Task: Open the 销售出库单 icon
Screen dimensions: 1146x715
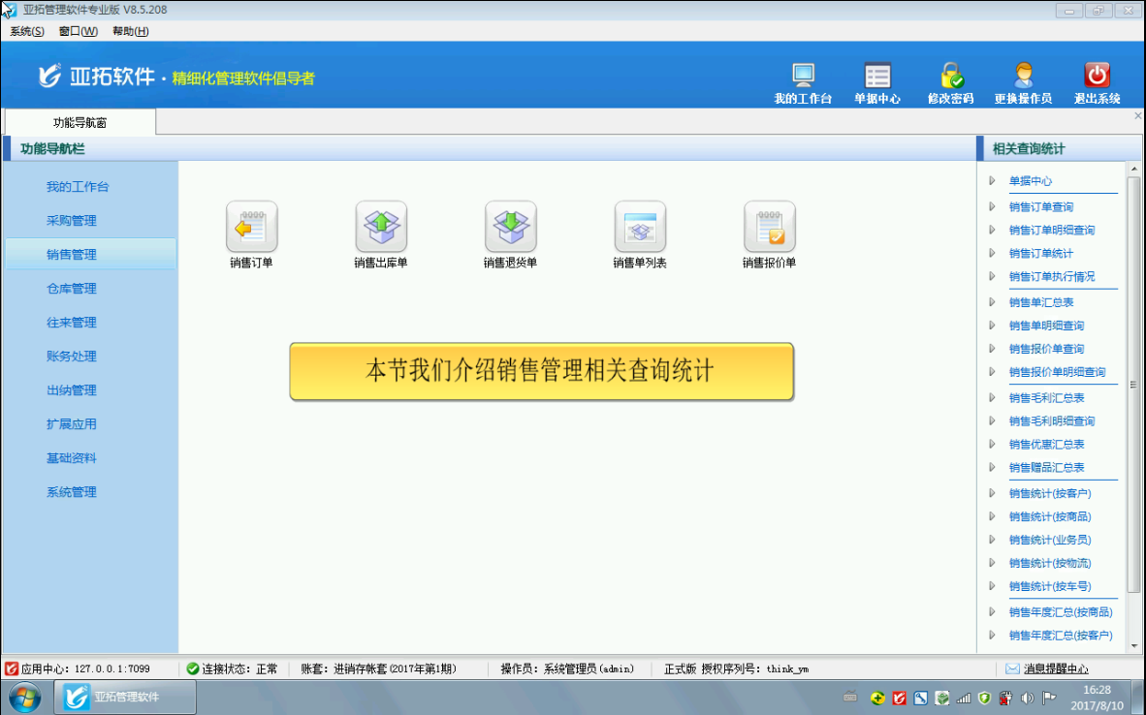Action: (x=381, y=227)
